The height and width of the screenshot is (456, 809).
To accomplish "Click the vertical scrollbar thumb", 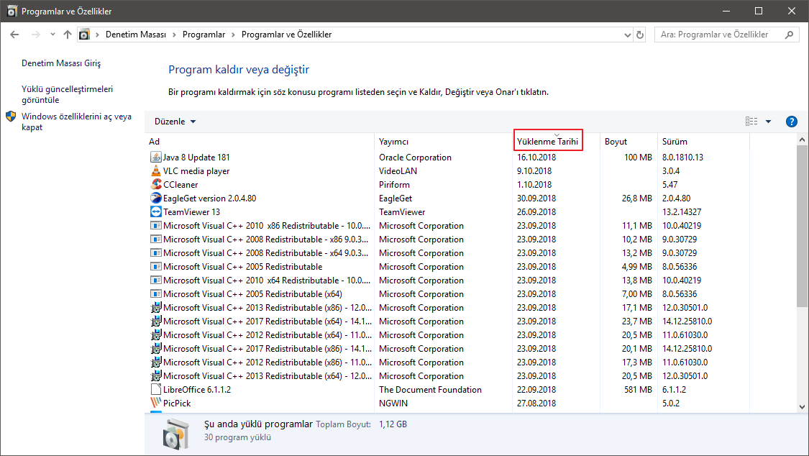I will [803, 227].
